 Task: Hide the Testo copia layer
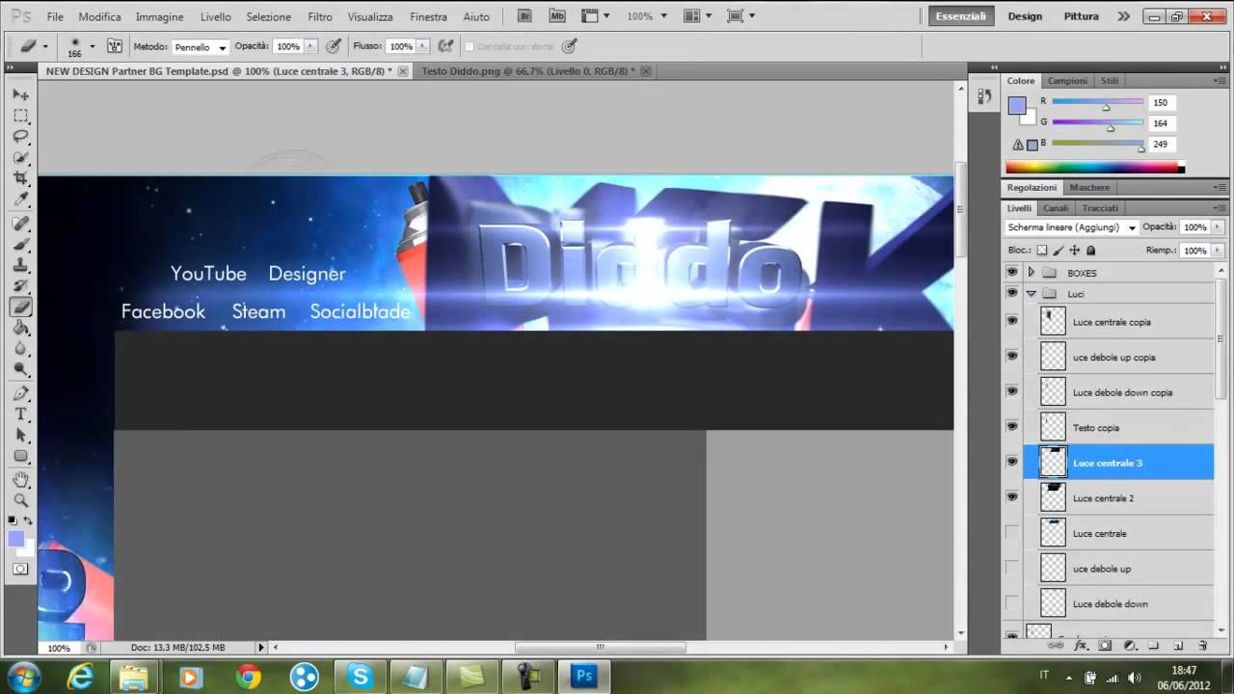point(1011,426)
